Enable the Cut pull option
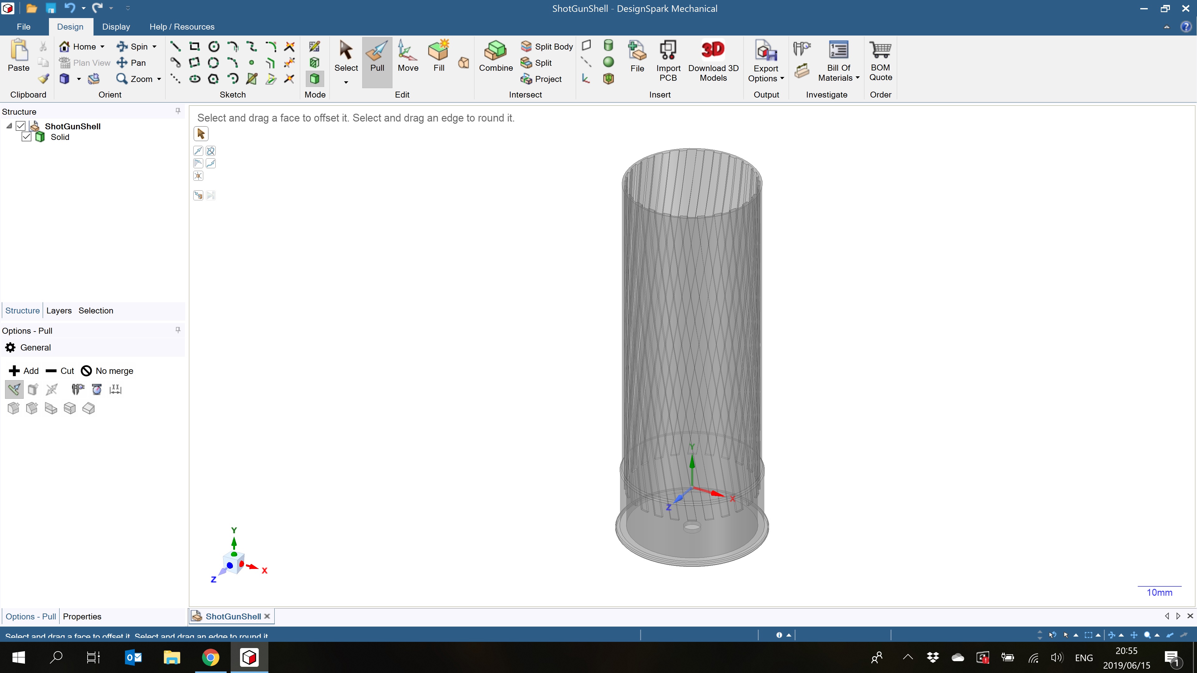Screen dimensions: 1197x673 60,371
